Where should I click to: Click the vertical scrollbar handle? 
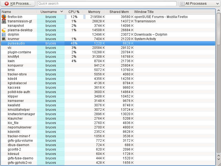[219, 29]
